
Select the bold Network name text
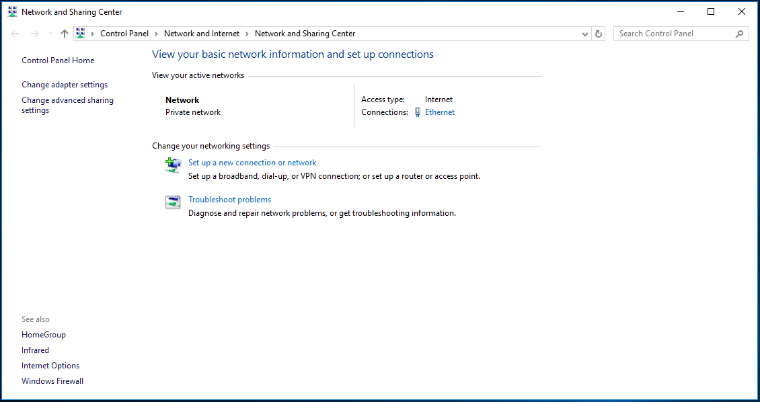point(182,100)
